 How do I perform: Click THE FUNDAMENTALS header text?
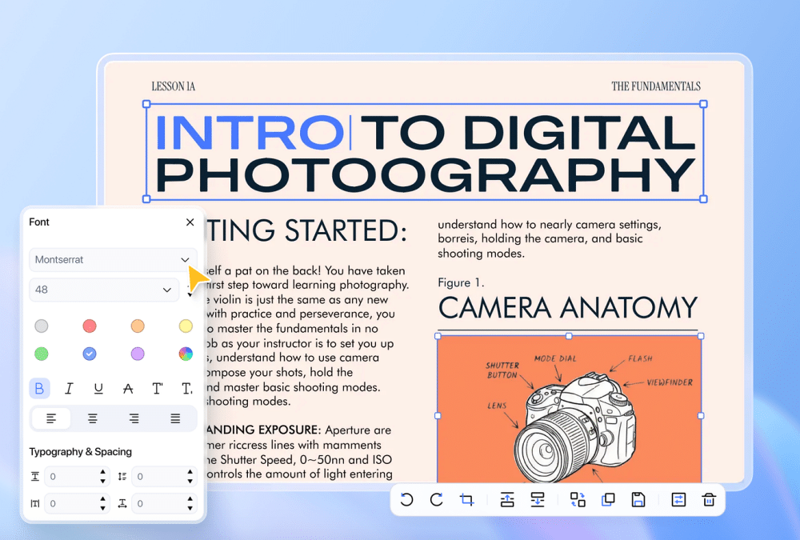[x=656, y=86]
